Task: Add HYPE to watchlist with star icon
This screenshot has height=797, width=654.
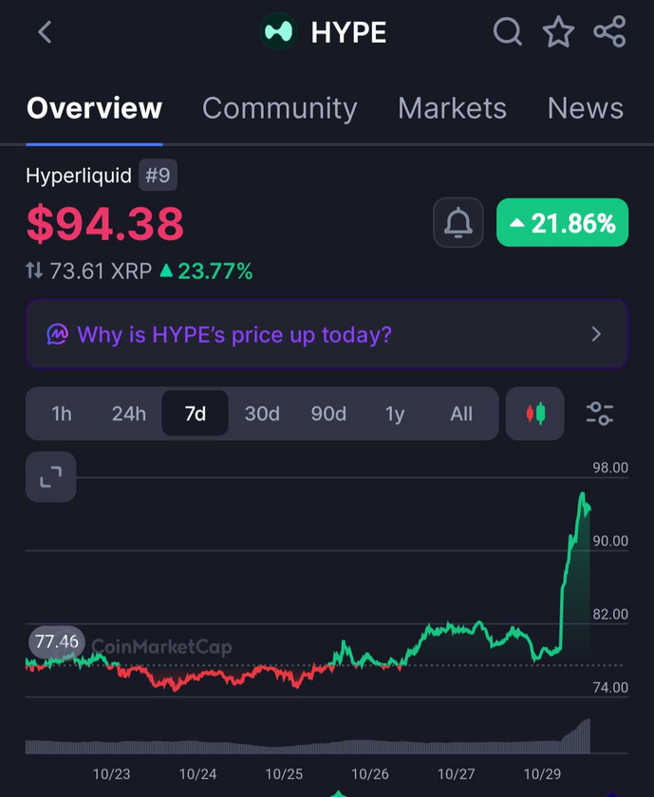Action: click(x=558, y=31)
